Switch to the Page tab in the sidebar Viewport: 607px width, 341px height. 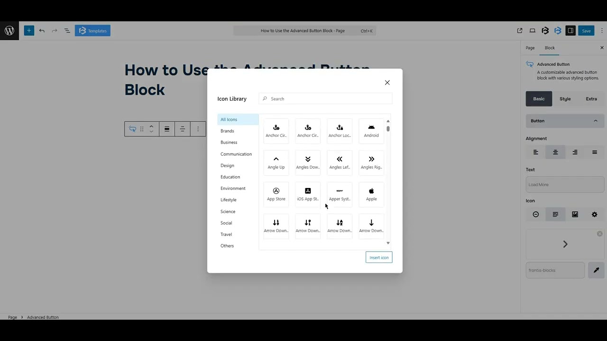(x=530, y=48)
